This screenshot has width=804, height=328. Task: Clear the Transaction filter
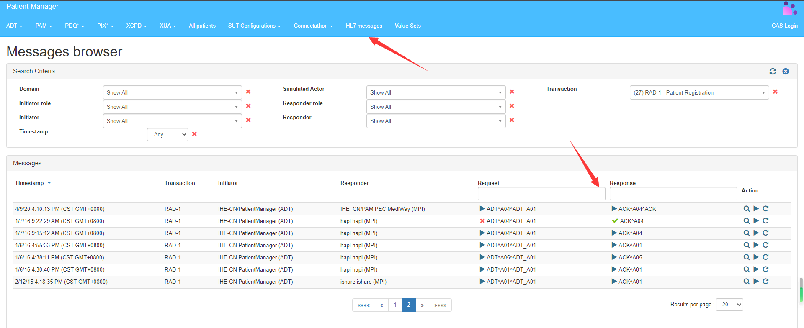775,92
